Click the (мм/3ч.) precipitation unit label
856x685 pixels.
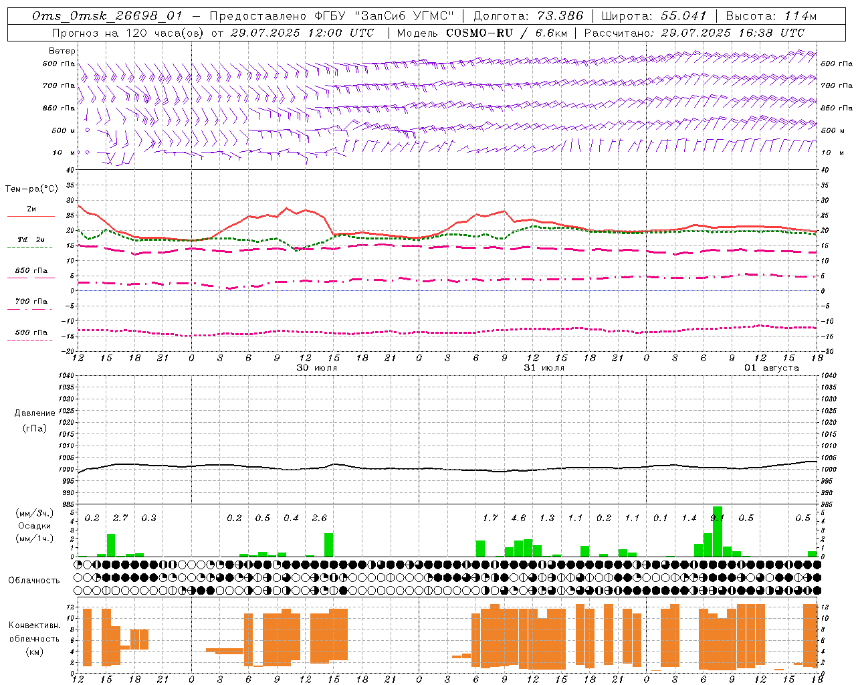coord(34,513)
